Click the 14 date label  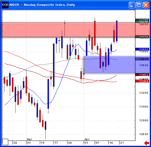coord(111,143)
